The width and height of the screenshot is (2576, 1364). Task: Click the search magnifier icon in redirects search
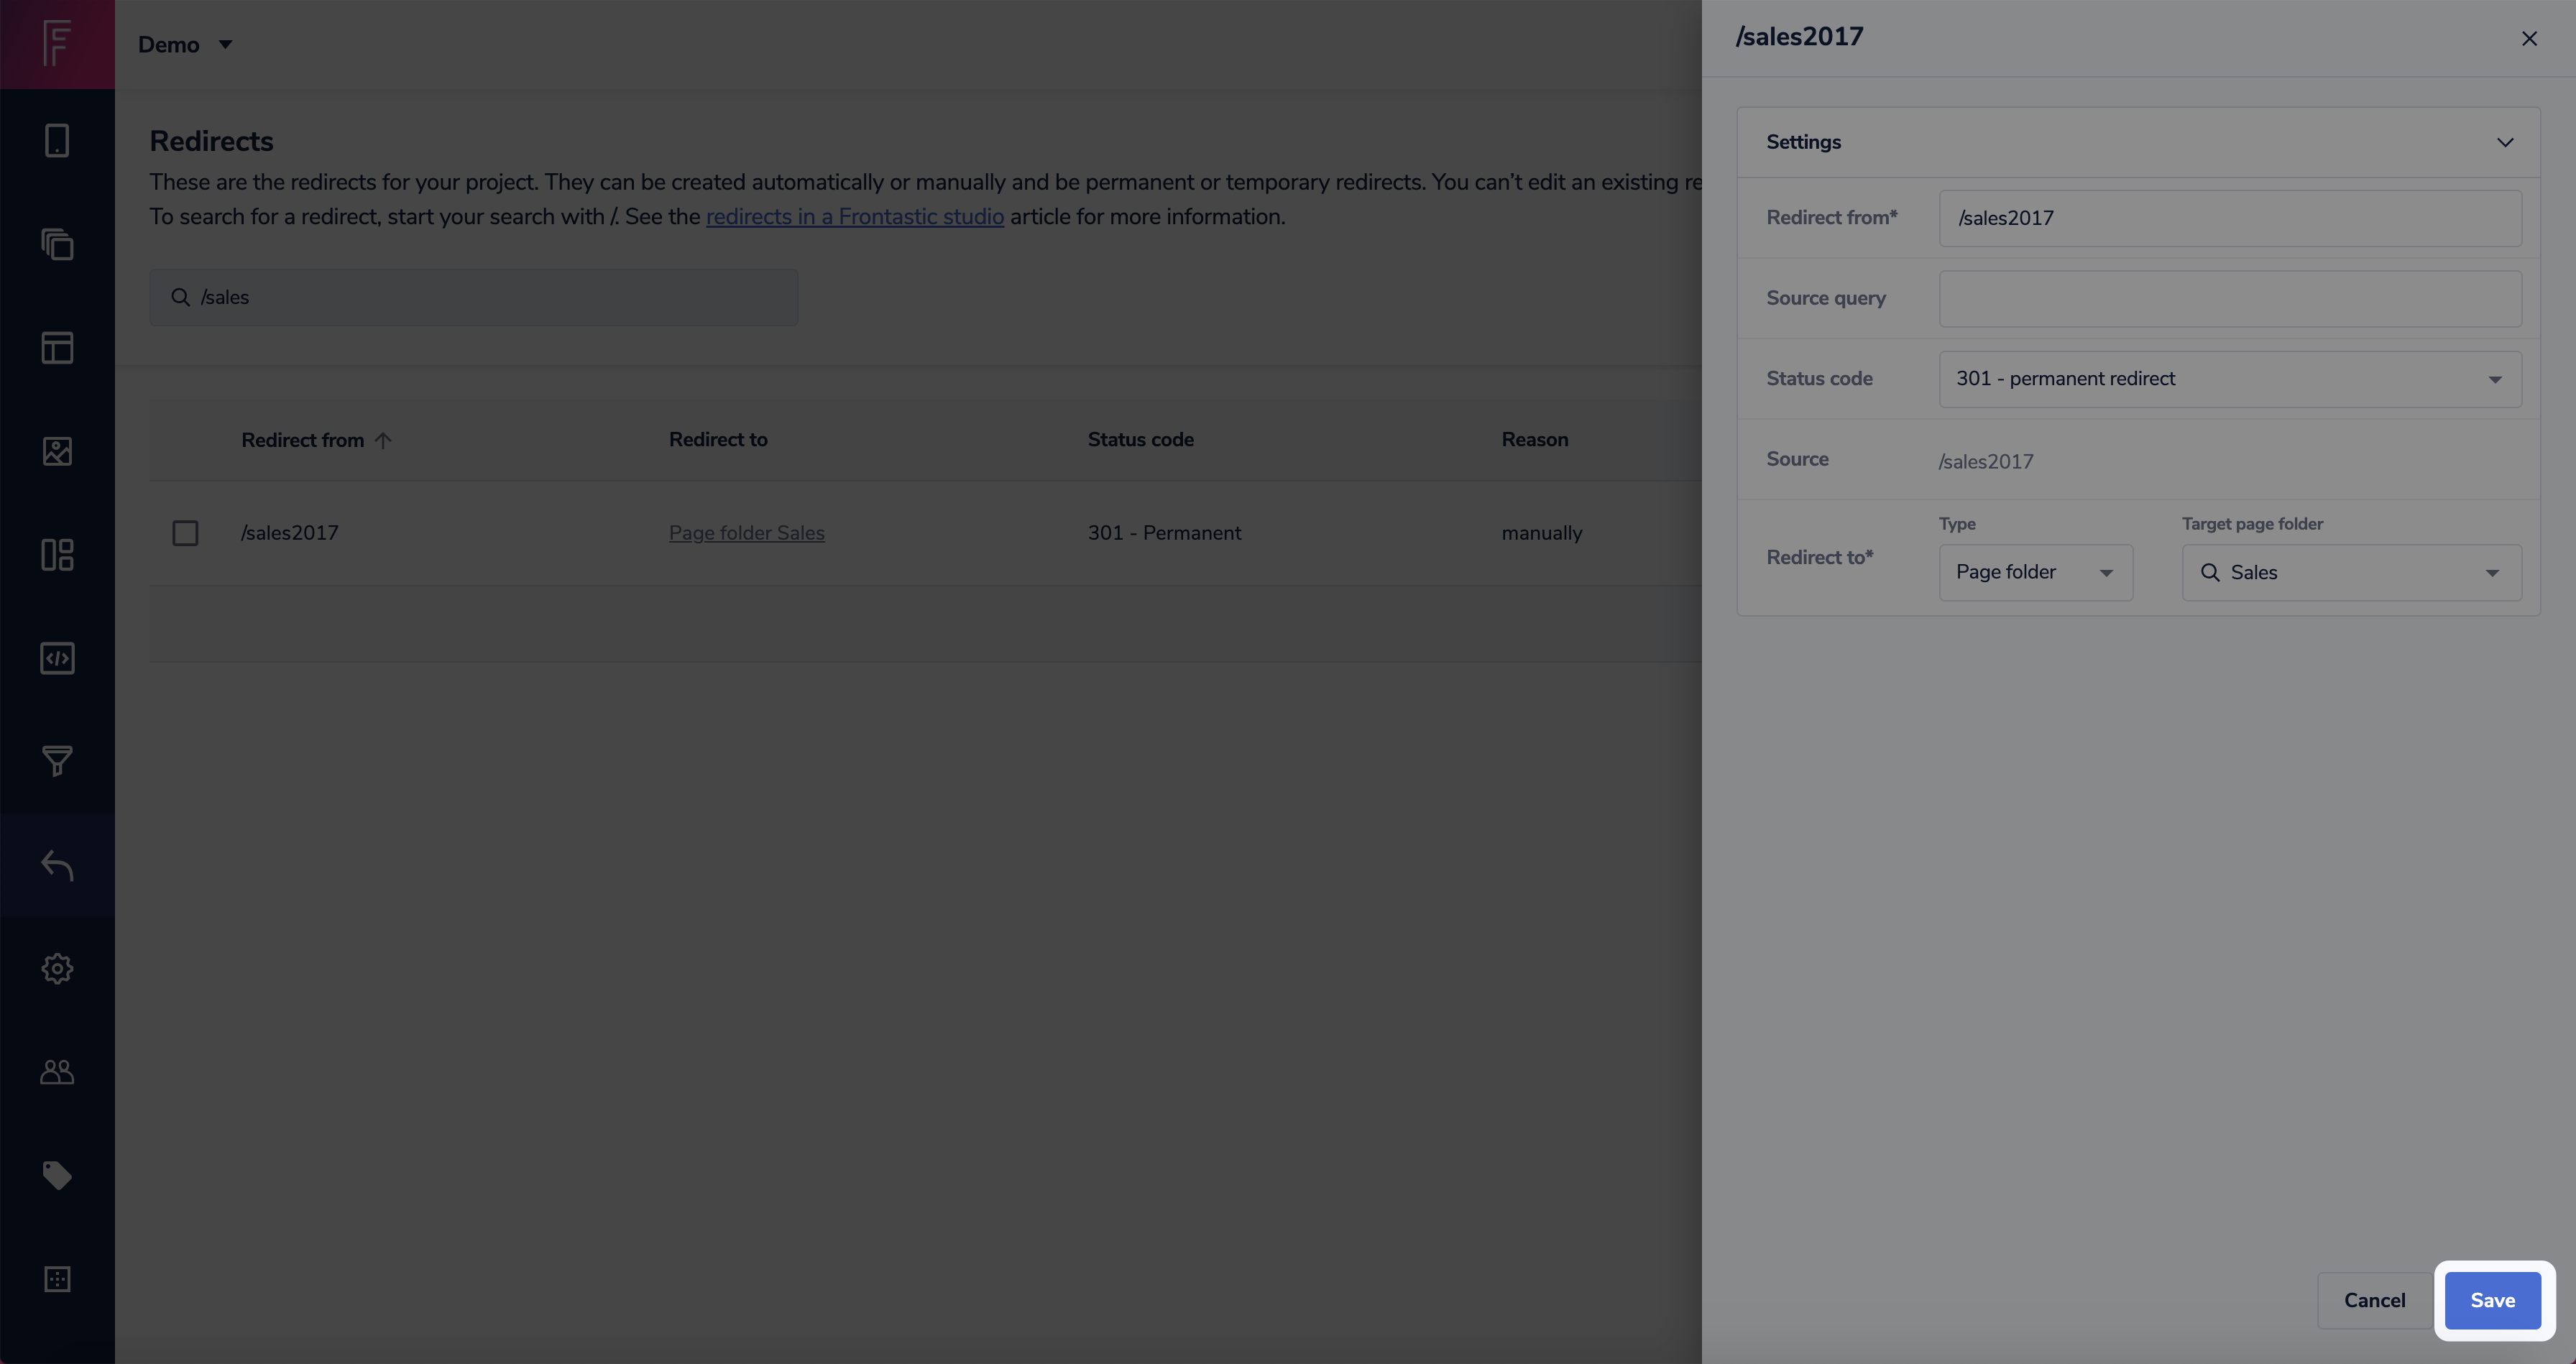[180, 297]
